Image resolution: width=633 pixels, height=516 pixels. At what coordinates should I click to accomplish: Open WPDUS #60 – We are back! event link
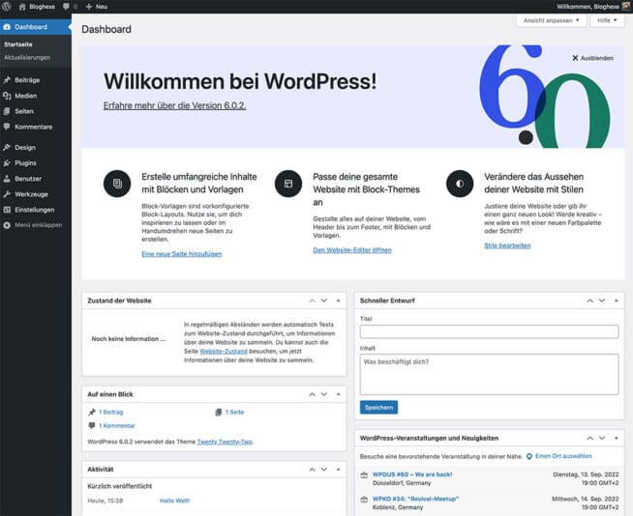[412, 474]
